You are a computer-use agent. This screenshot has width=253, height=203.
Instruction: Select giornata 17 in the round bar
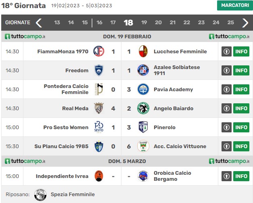(113, 23)
